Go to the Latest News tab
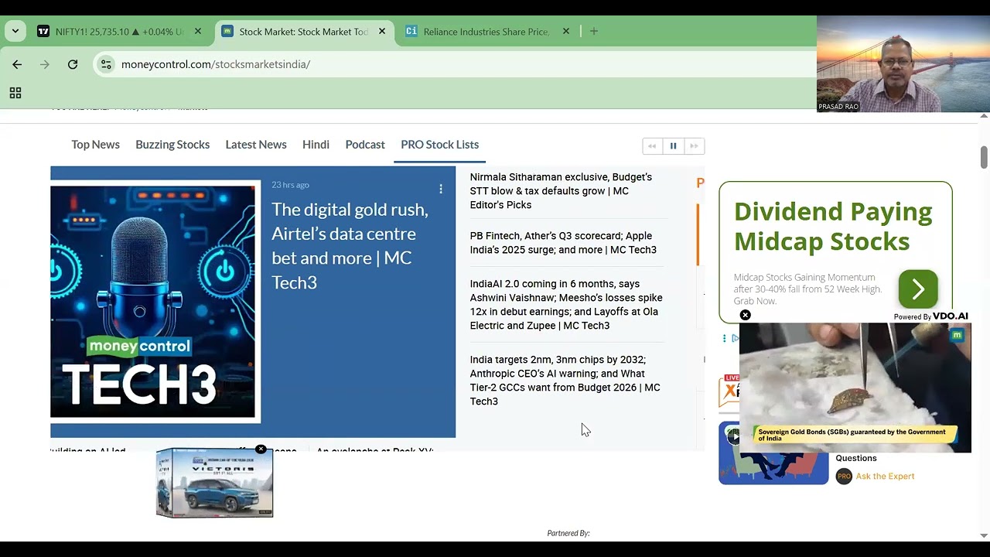The height and width of the screenshot is (557, 990). 256,145
